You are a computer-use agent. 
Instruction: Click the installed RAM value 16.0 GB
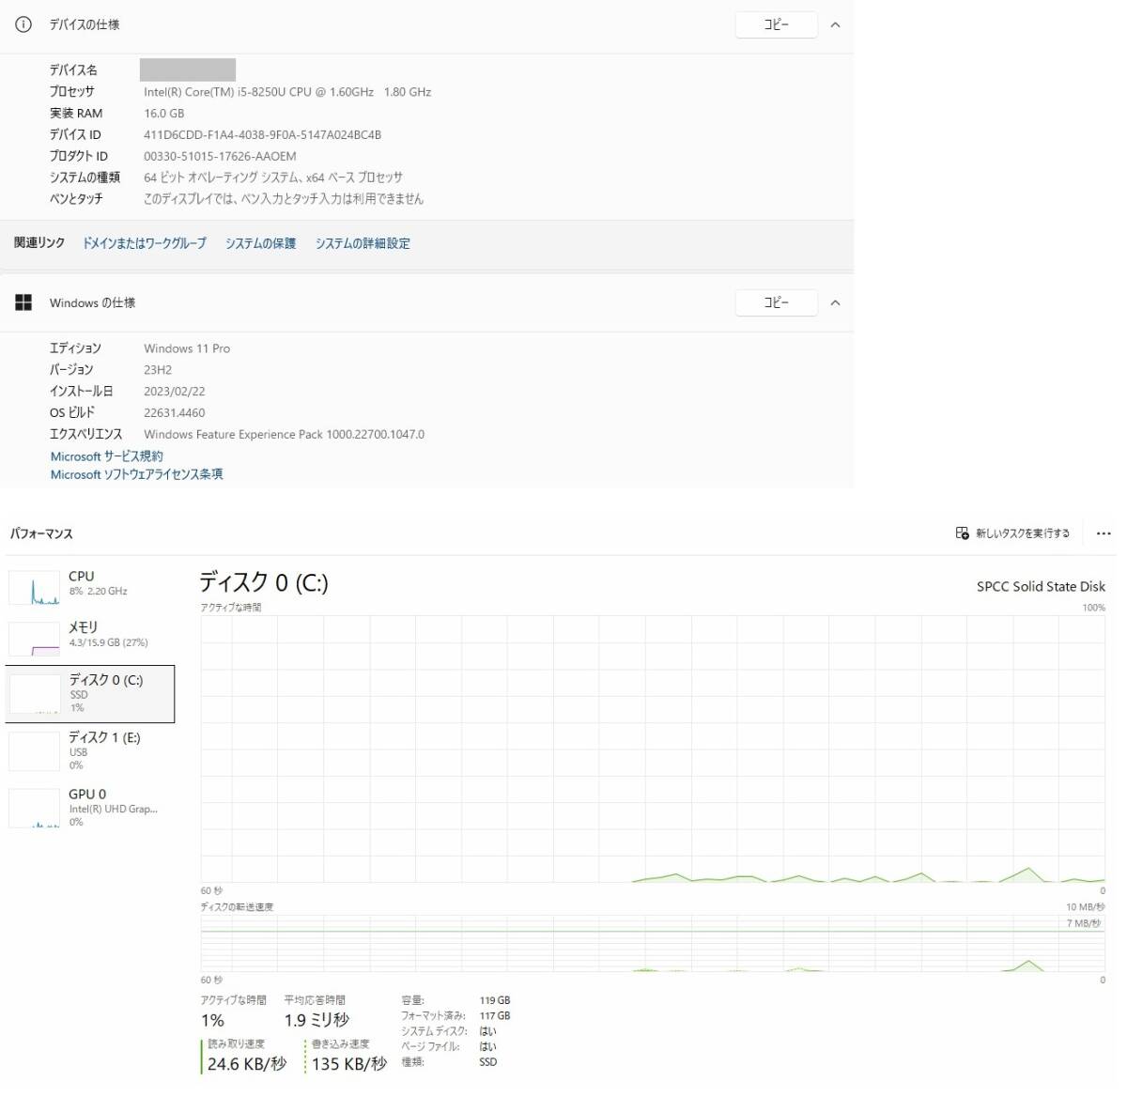tap(163, 114)
